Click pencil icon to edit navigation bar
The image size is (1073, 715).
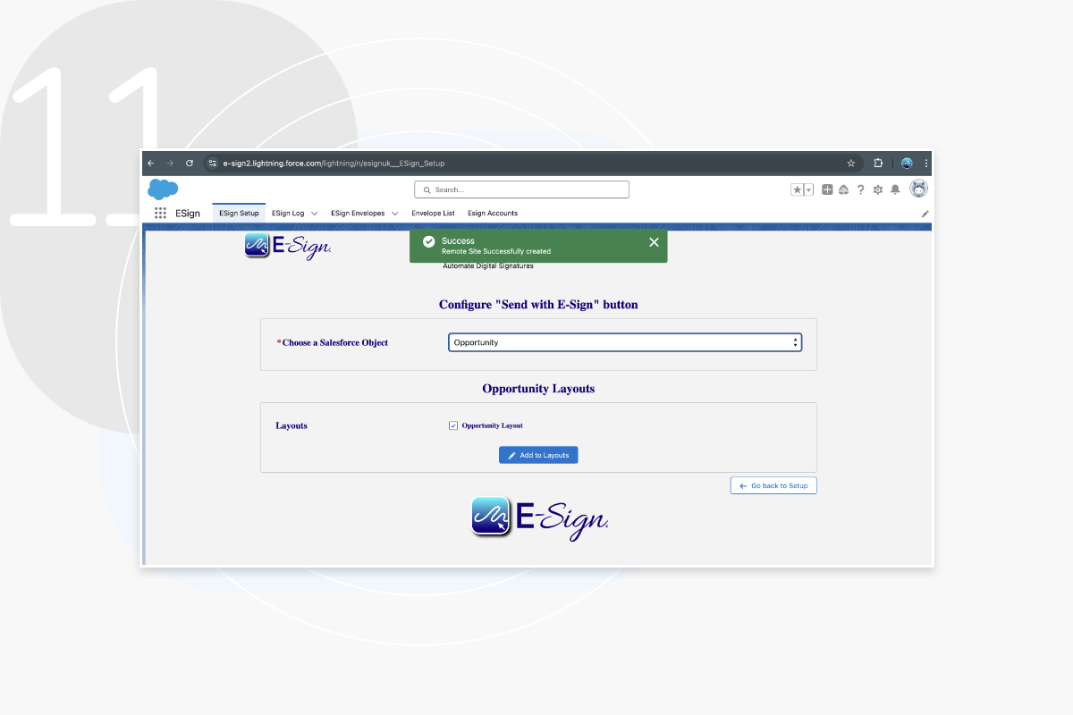coord(925,214)
